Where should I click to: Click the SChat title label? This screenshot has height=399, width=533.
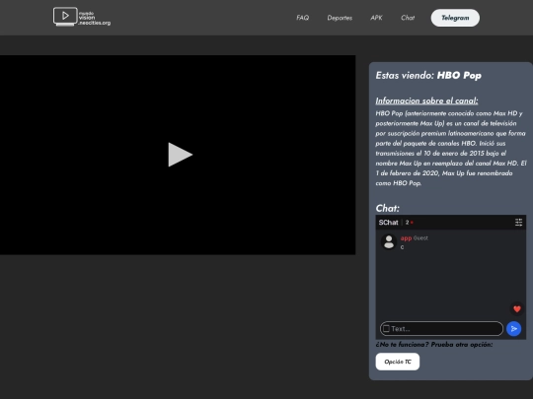388,223
